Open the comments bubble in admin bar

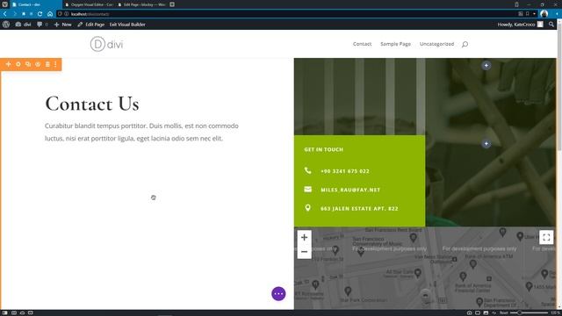pyautogui.click(x=40, y=25)
